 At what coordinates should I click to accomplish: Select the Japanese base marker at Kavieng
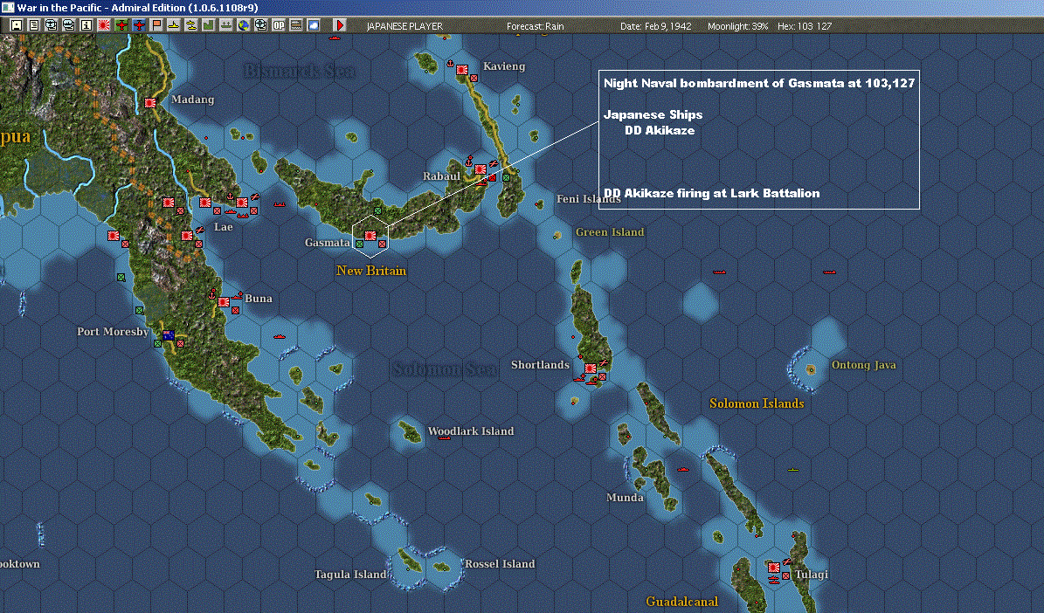click(x=462, y=69)
